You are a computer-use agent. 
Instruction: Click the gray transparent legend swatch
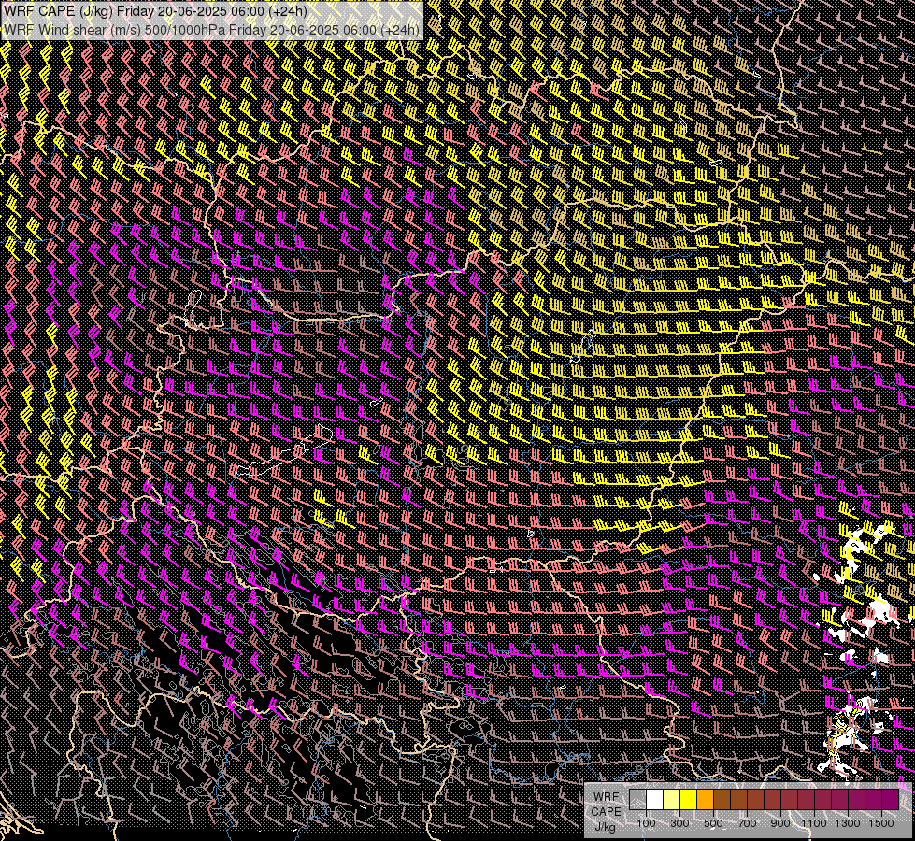click(637, 799)
